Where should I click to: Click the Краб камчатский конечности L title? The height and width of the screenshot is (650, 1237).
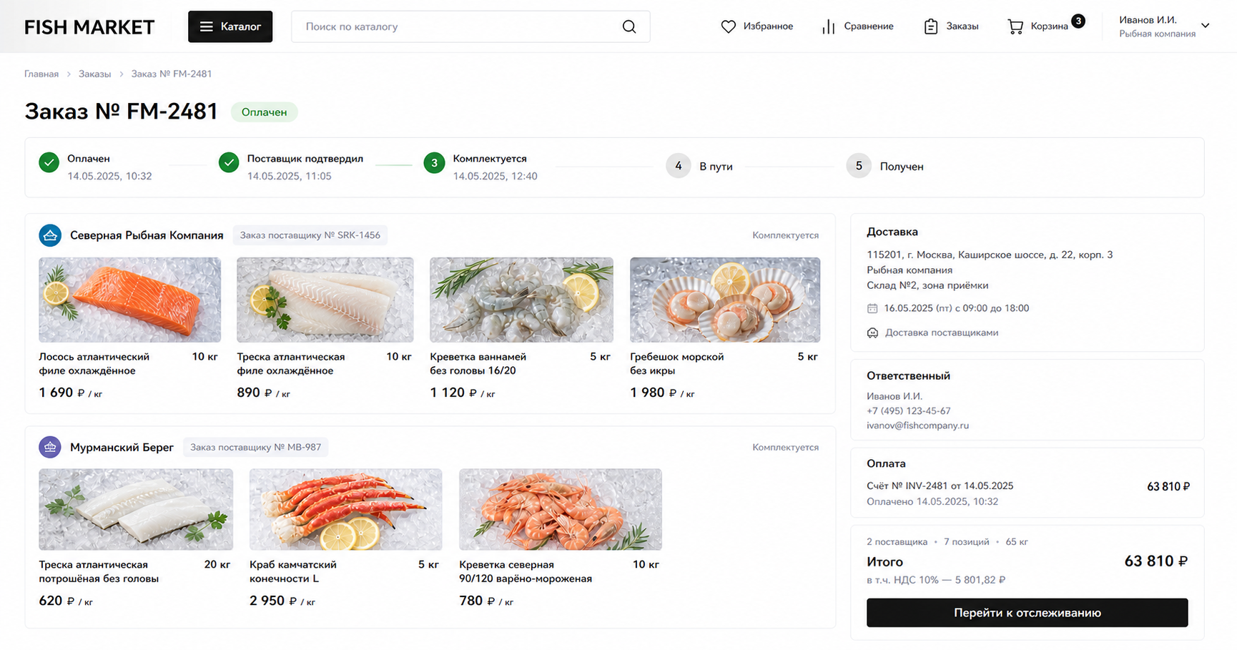[292, 572]
